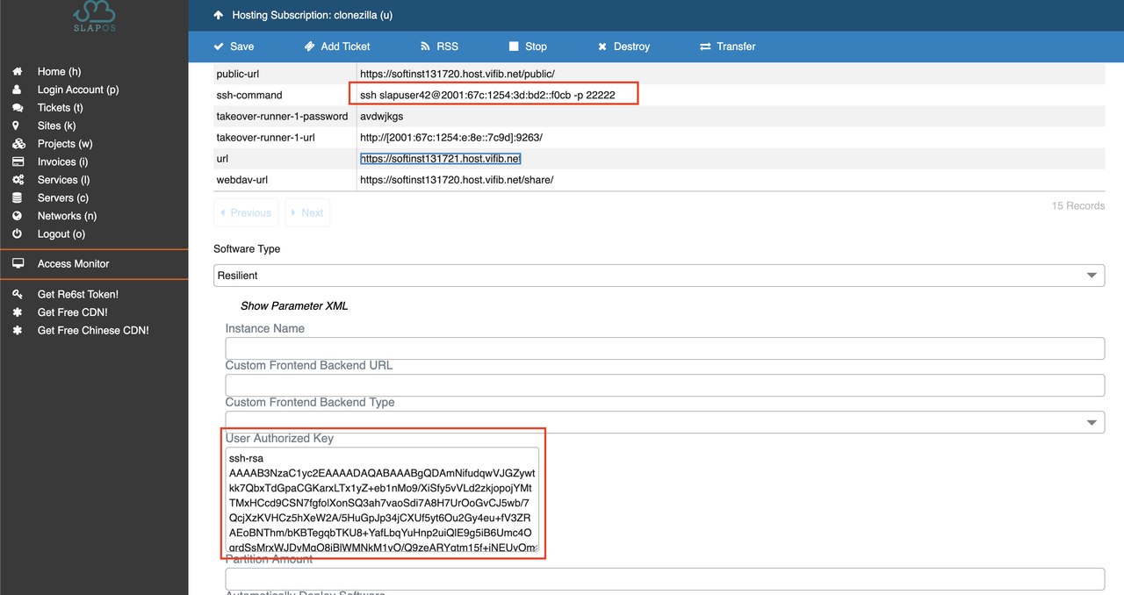Click the up arrow beside Hosting Subscription
Screen dimensions: 1124x595
pos(219,15)
